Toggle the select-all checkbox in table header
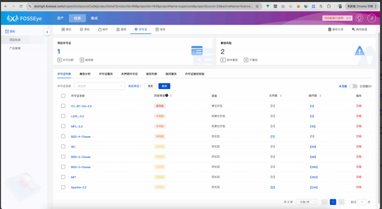The width and height of the screenshot is (382, 209). coord(63,96)
